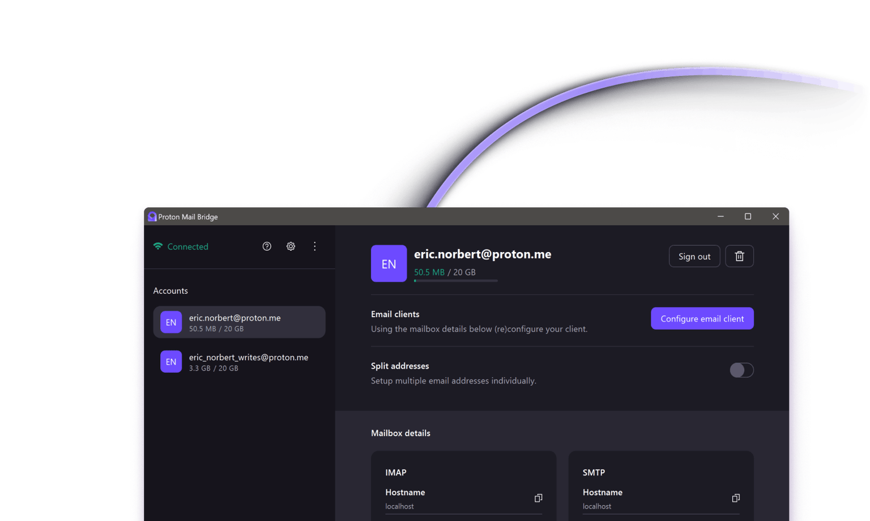Open the three-dot more options menu
This screenshot has width=870, height=521.
click(x=315, y=246)
